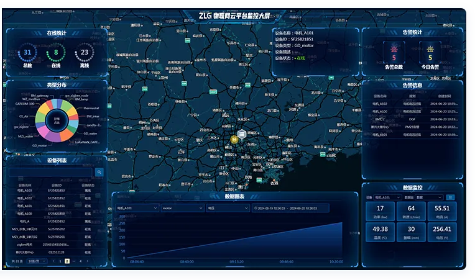
Task: Click the pagination ellipsis in device list
Action: (74, 261)
